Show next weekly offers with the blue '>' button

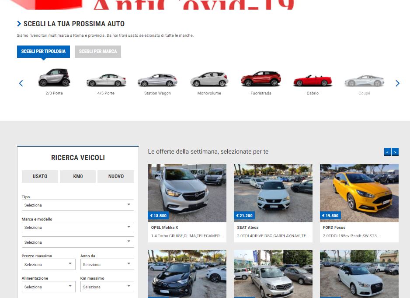point(395,152)
